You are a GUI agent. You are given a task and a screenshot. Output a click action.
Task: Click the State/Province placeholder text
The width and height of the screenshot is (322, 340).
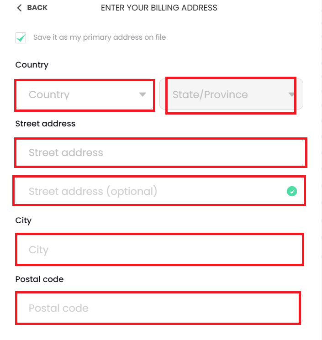point(210,95)
